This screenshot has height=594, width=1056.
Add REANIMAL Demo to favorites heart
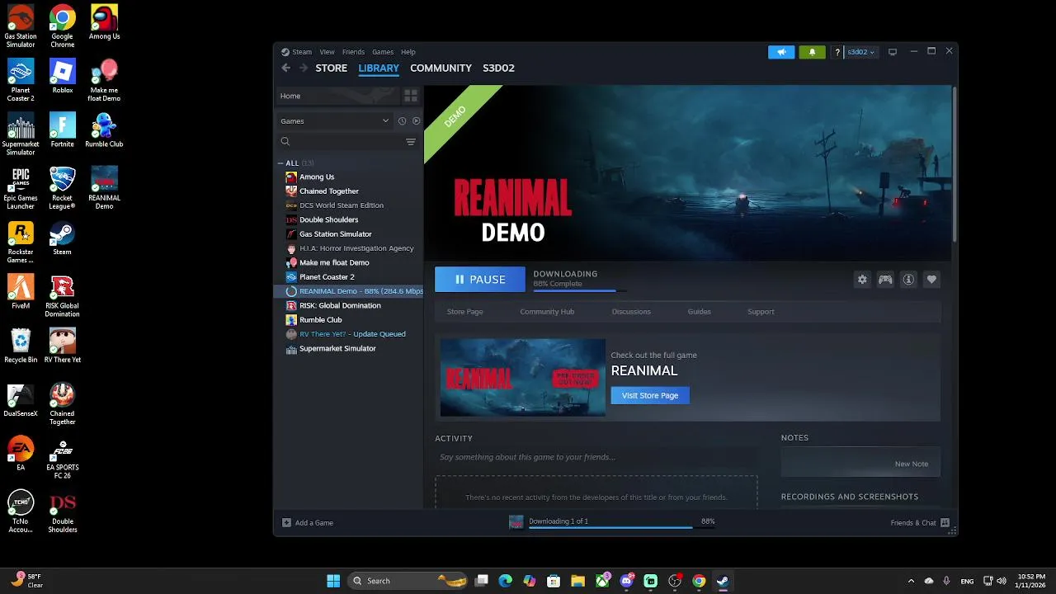point(931,280)
